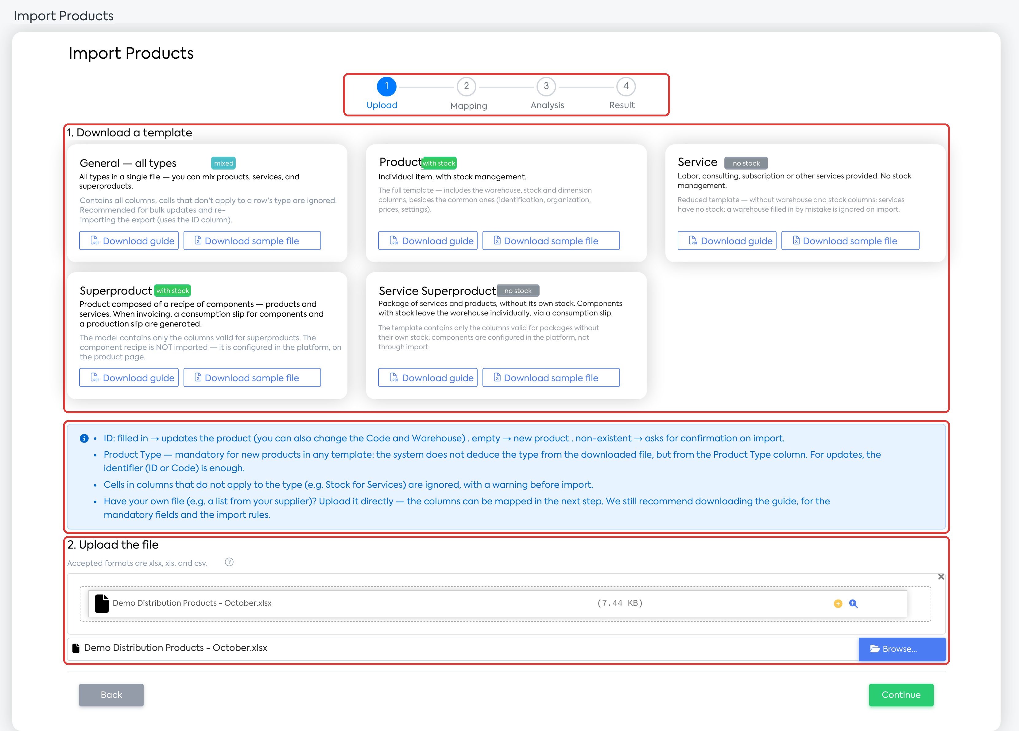
Task: Download guide for Service template
Action: [x=727, y=240]
